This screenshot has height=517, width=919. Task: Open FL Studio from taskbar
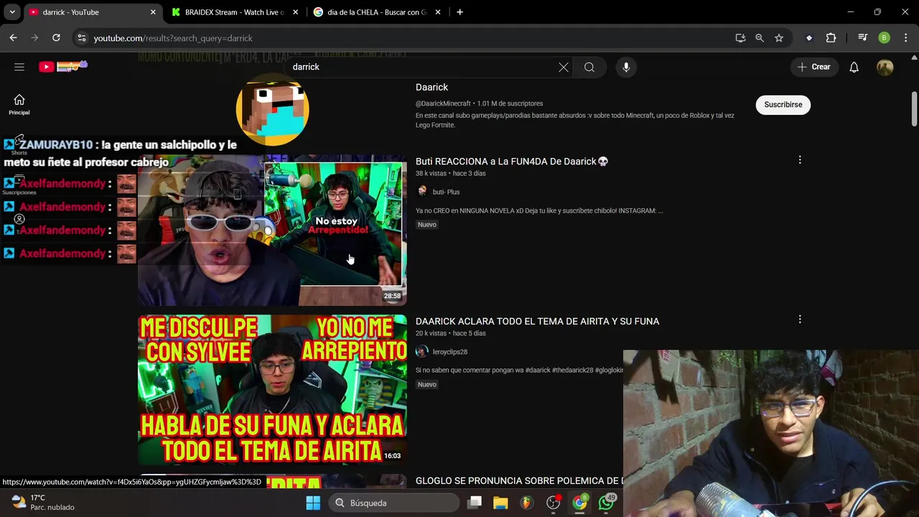coord(527,503)
